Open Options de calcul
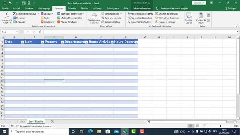Screen dimensions: 240x135 pyautogui.click(x=201, y=18)
